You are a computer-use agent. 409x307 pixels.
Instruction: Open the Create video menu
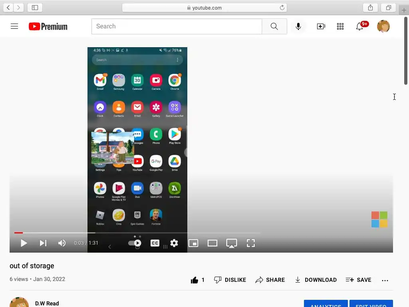point(321,26)
